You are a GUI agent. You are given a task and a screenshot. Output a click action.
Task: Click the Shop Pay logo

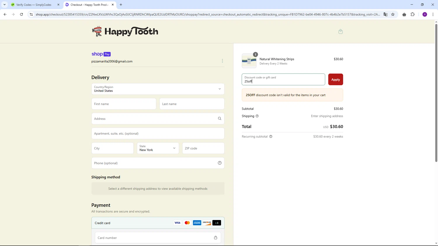tap(101, 54)
